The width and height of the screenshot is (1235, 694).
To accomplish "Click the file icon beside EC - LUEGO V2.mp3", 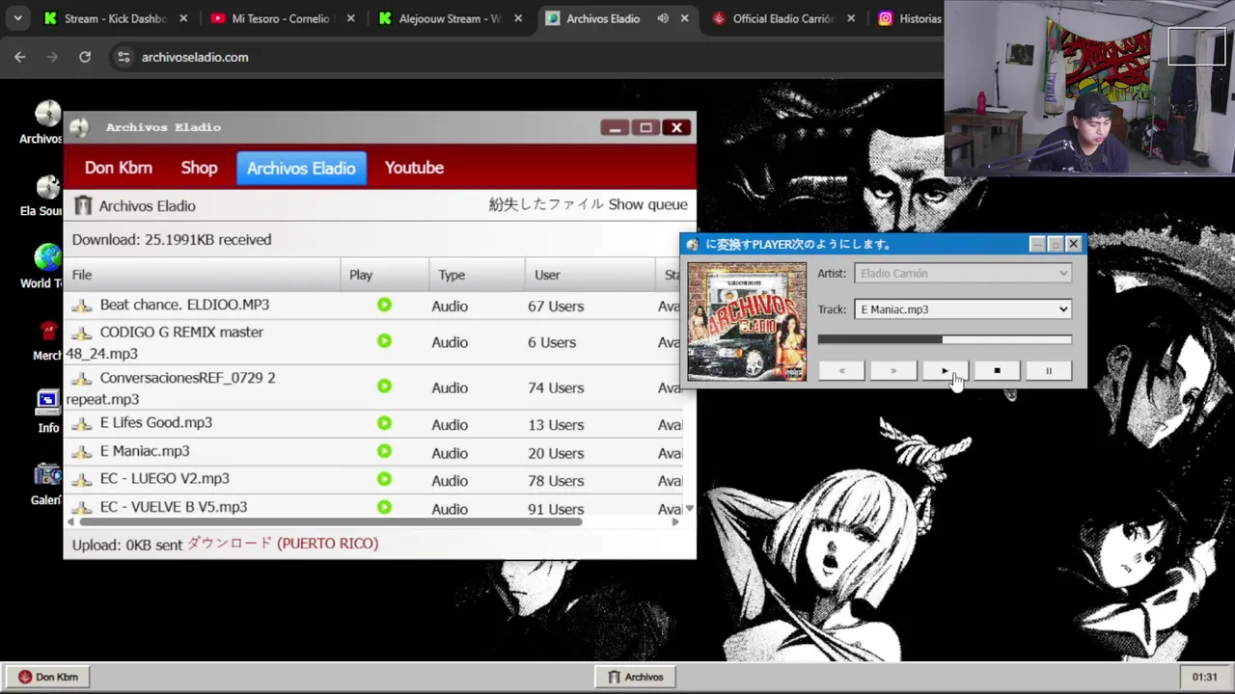I will [82, 479].
